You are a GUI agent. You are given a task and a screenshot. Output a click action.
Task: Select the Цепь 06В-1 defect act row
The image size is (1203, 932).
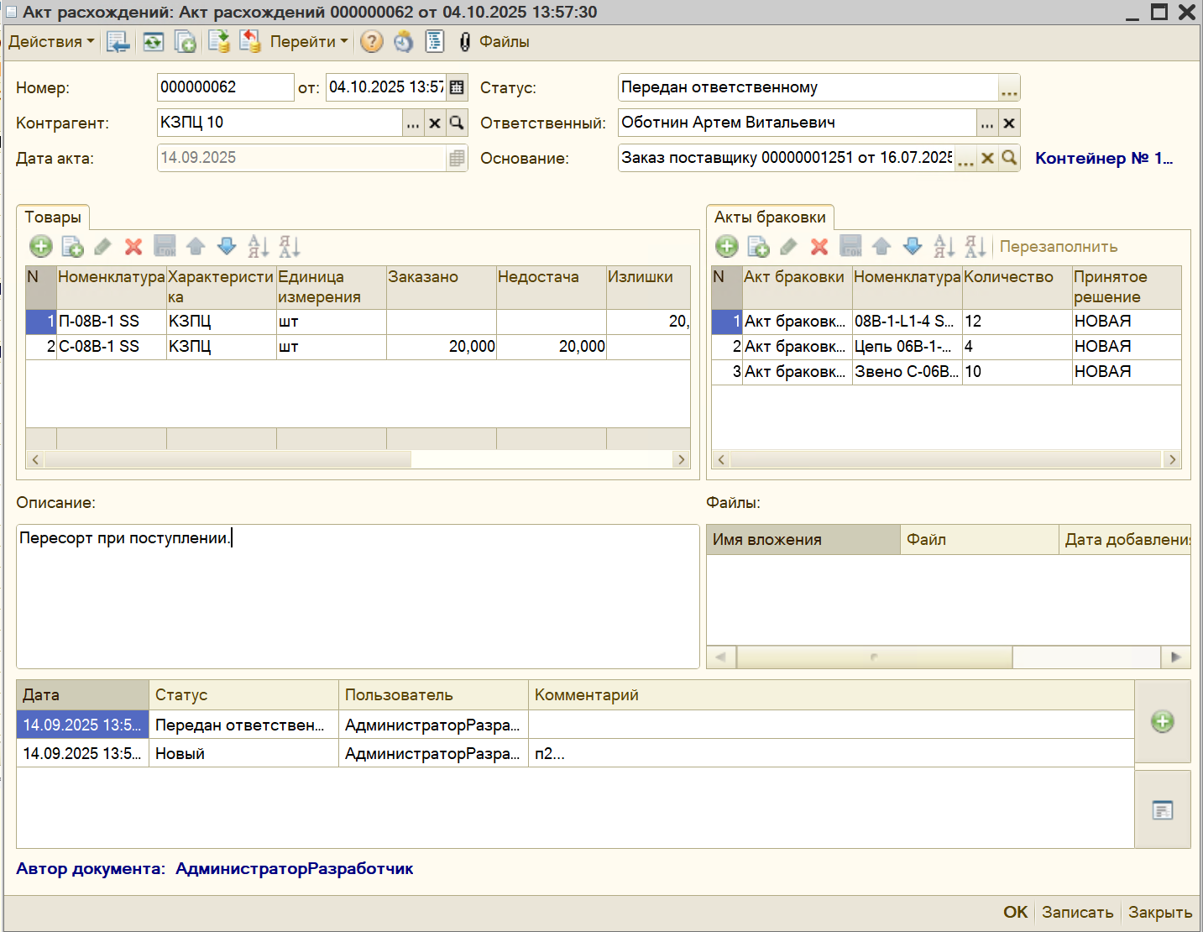(x=946, y=347)
